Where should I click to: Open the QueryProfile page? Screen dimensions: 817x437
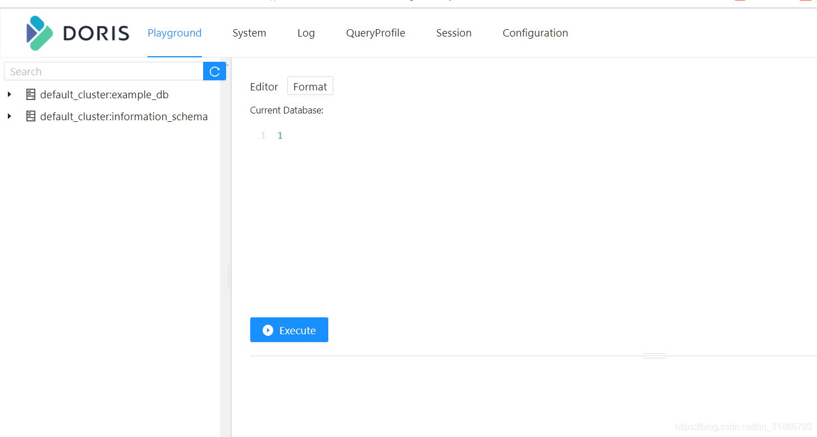tap(375, 33)
